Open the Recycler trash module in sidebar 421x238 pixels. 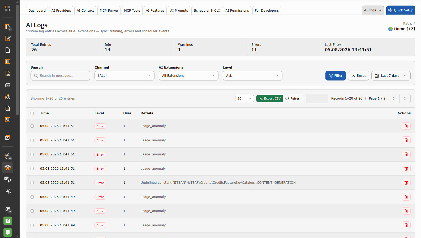pyautogui.click(x=8, y=108)
